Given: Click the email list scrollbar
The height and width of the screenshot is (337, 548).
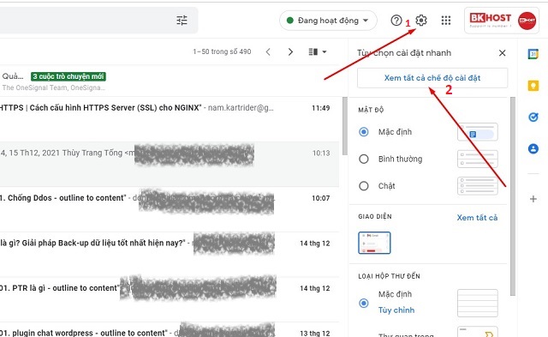Looking at the screenshot, I should coord(345,126).
